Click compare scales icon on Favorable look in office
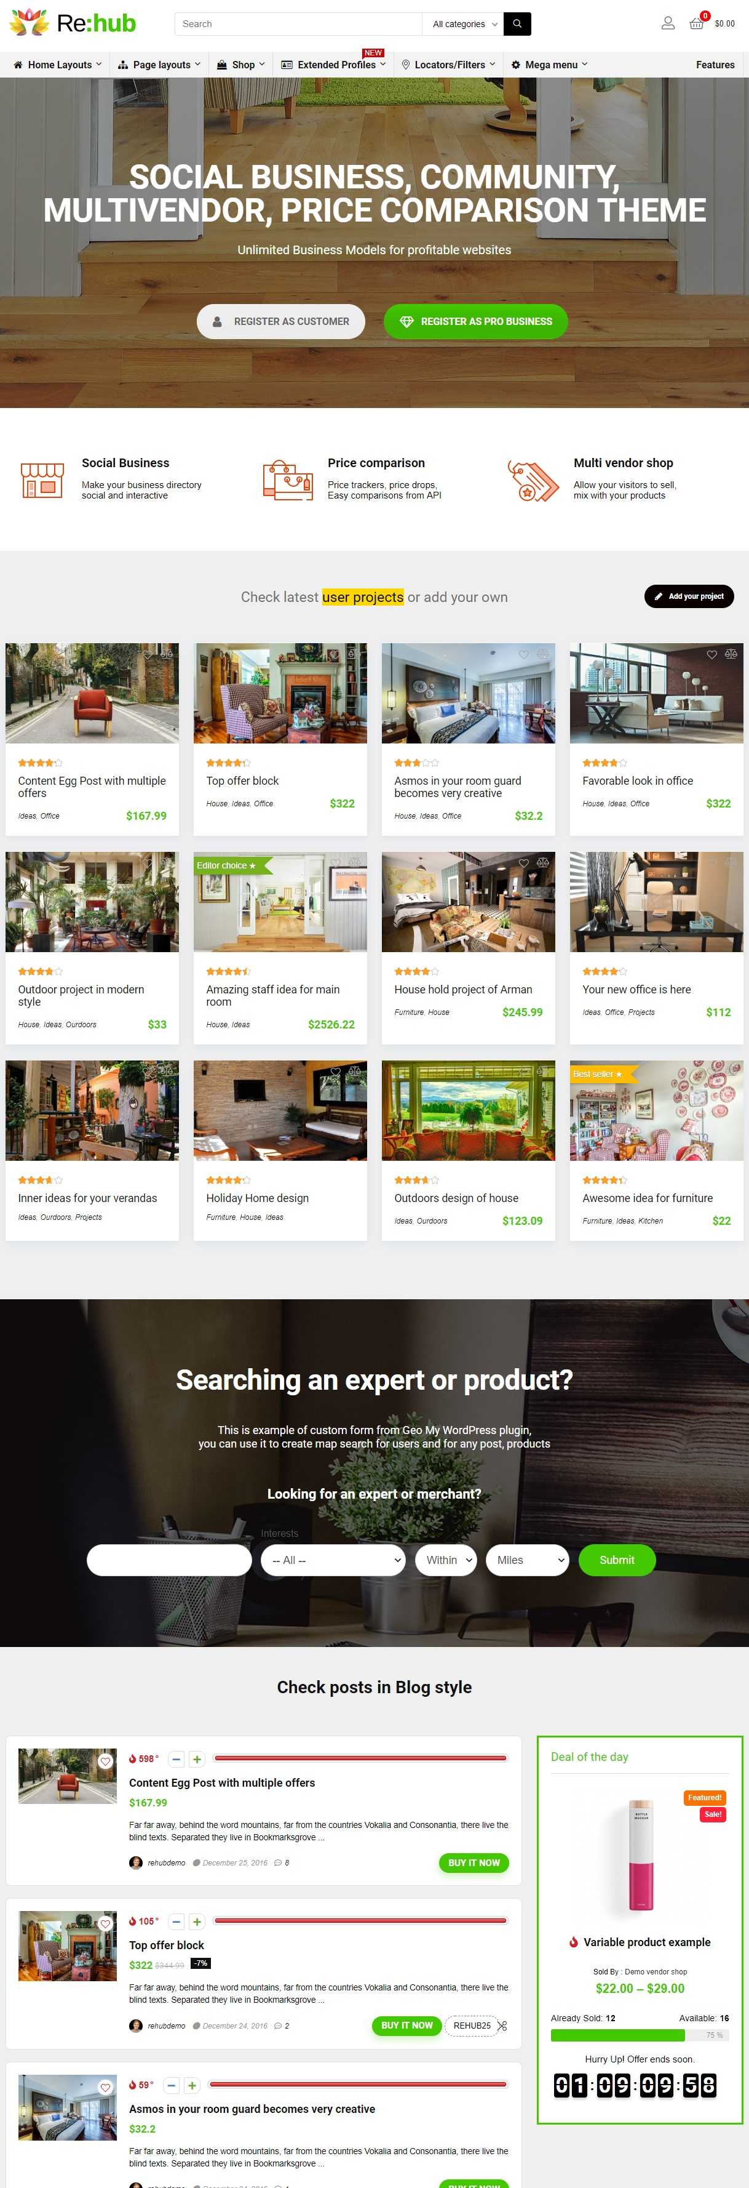 point(731,654)
